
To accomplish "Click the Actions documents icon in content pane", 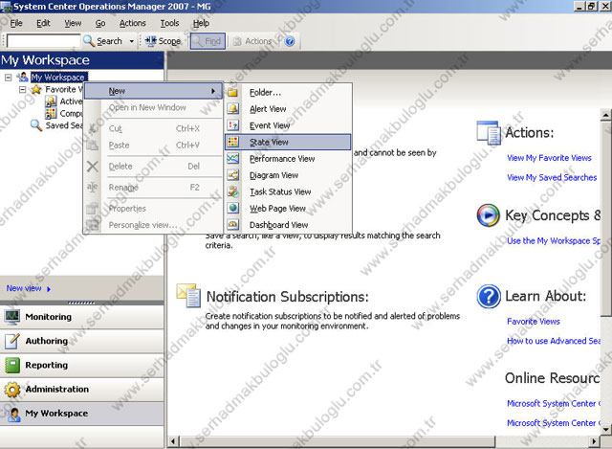I will coord(489,132).
